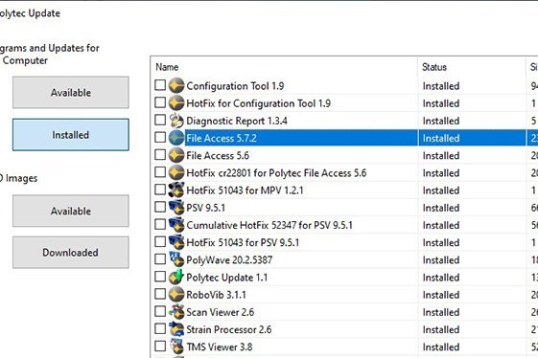538x358 pixels.
Task: Click the Scan Viewer 2.6 icon
Action: [176, 312]
